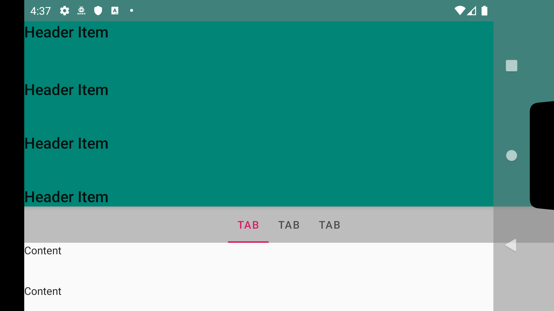Open recent apps with square button
Viewport: 554px width, 311px height.
tap(512, 66)
